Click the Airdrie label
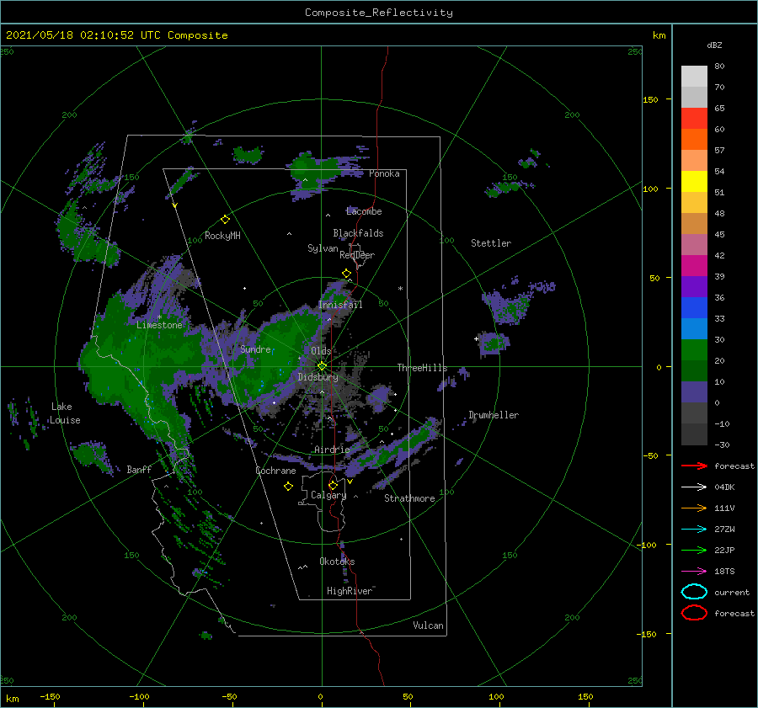Screen dimensions: 758x708 (332, 450)
